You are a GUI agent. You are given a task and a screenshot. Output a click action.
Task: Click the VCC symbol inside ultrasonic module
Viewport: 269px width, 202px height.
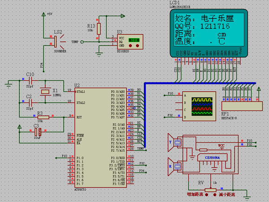tap(221, 146)
